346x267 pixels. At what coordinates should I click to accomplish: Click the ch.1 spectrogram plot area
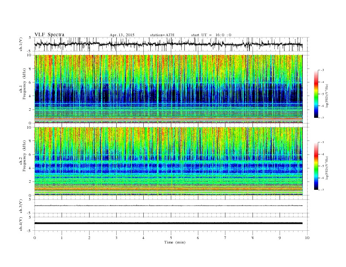pyautogui.click(x=168, y=89)
